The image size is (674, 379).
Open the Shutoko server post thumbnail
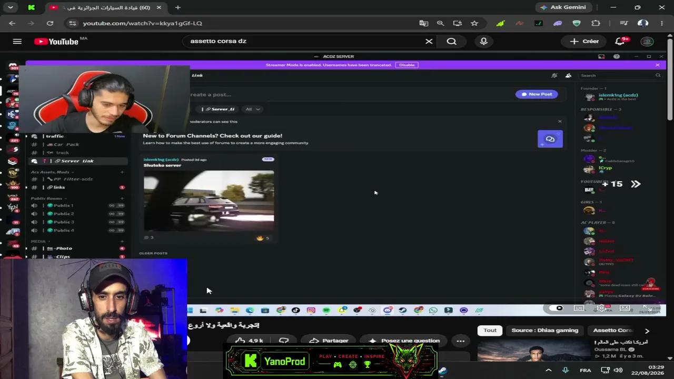(x=209, y=201)
